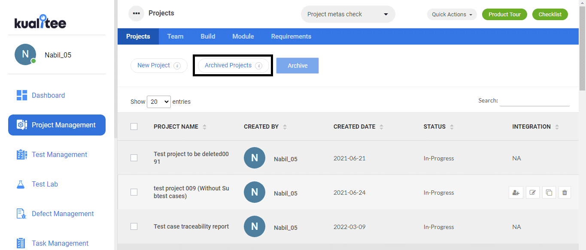Viewport: 586px width, 250px height.
Task: Select the Test Lab sidebar icon
Action: [21, 184]
